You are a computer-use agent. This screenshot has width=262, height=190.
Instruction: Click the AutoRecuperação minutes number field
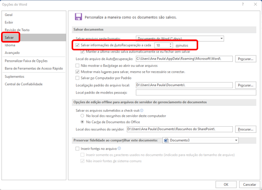pos(162,45)
